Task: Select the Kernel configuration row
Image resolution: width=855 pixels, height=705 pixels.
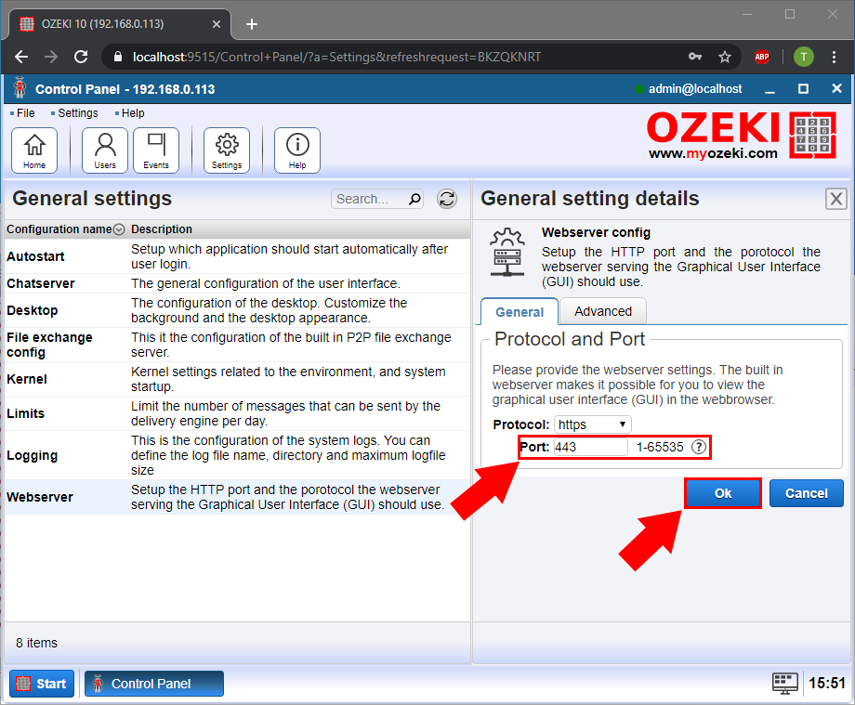Action: [x=237, y=379]
